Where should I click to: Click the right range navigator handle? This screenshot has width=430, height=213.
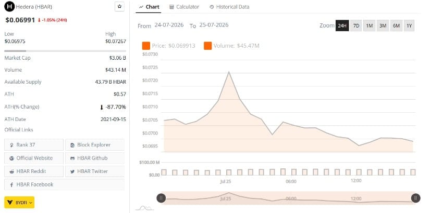tap(415, 198)
